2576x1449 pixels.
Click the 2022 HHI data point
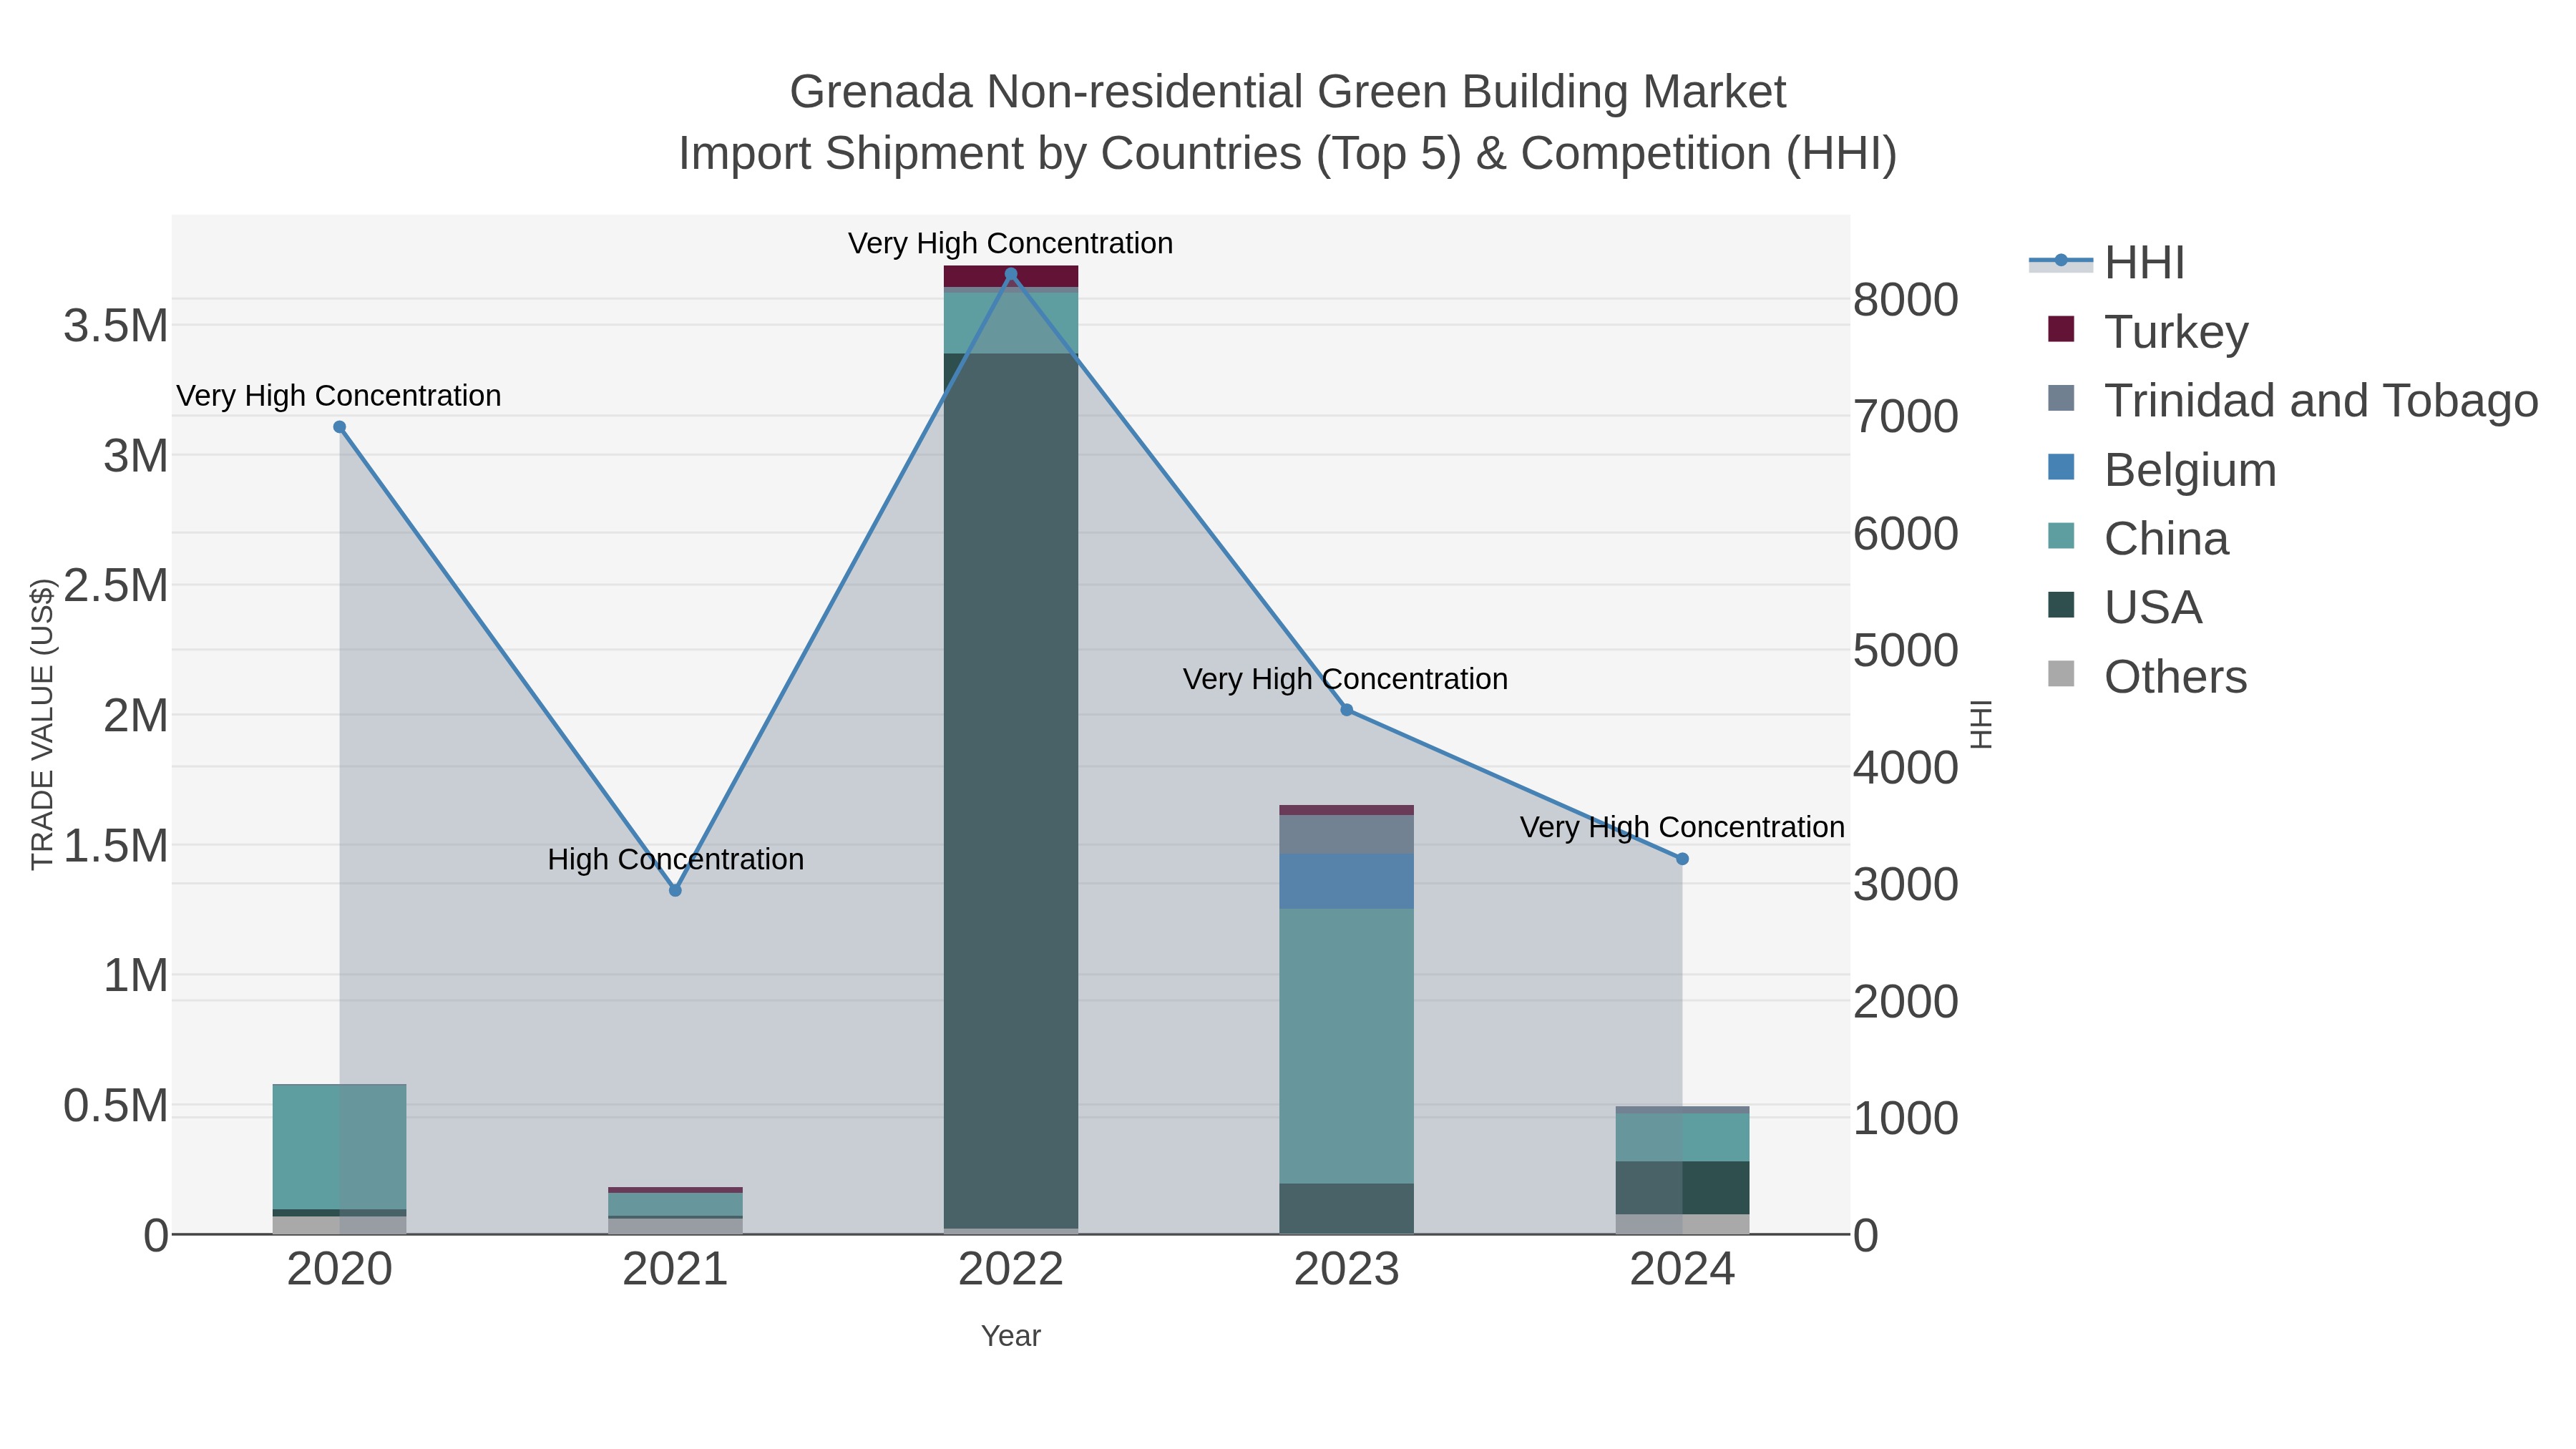coord(1011,274)
